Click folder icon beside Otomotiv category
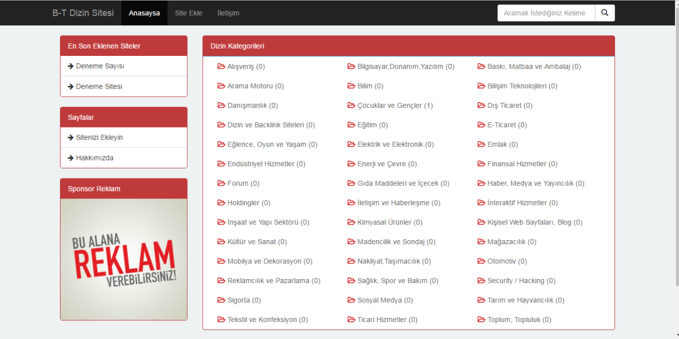 click(x=482, y=261)
